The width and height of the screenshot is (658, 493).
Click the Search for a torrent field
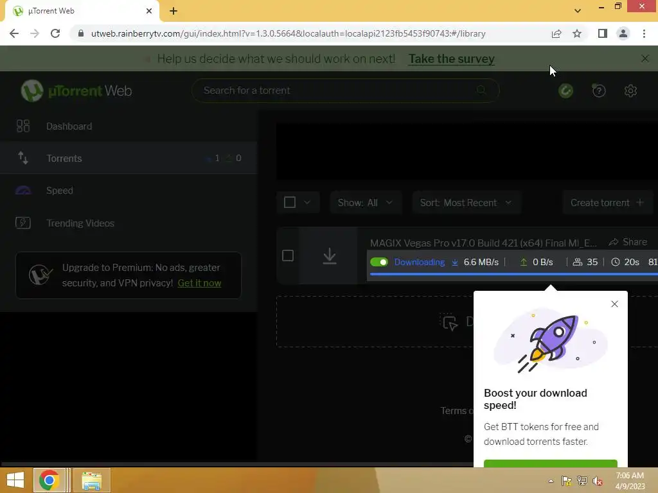[x=345, y=90]
